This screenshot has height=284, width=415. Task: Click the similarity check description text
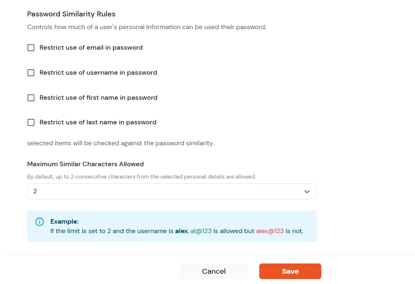point(120,143)
